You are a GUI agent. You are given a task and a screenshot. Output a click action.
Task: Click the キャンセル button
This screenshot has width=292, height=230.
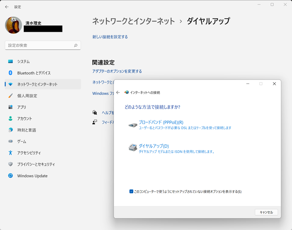point(266,212)
